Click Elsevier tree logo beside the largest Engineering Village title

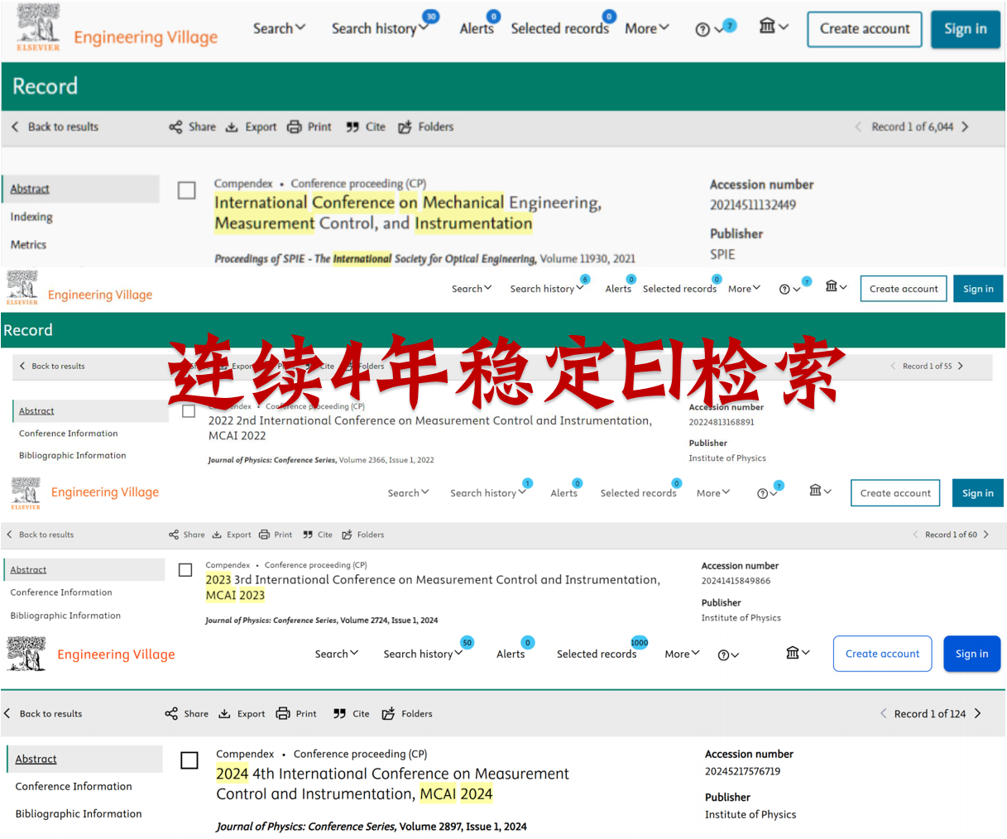click(x=38, y=27)
